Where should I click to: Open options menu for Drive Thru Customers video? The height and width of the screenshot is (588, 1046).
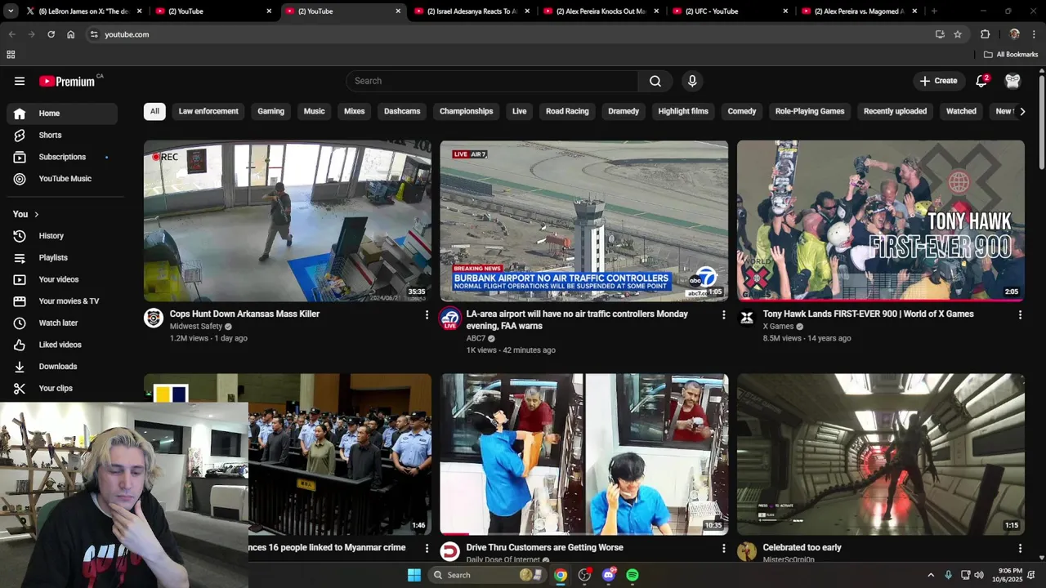723,548
